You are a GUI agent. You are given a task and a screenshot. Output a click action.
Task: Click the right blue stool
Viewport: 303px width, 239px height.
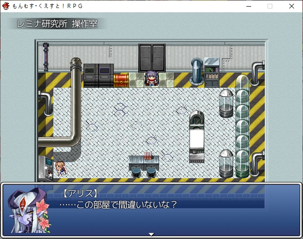coord(151,173)
